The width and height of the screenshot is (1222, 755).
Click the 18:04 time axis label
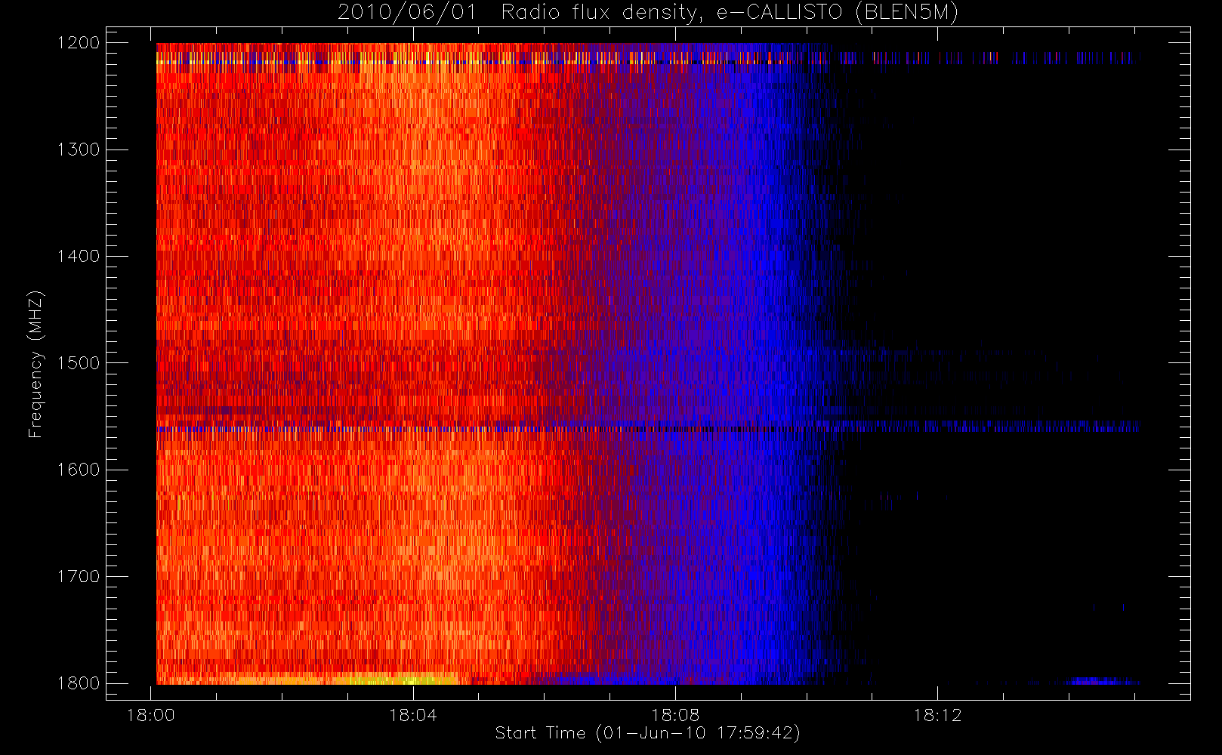tap(413, 715)
